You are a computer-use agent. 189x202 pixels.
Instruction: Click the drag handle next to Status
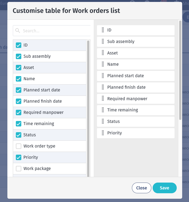[x=103, y=121]
